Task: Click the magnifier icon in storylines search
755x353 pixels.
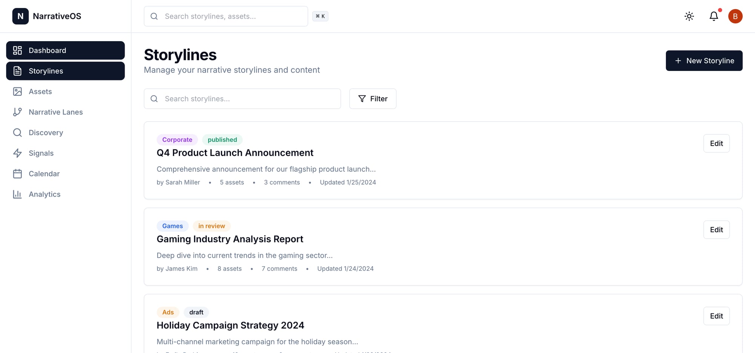Action: point(154,99)
